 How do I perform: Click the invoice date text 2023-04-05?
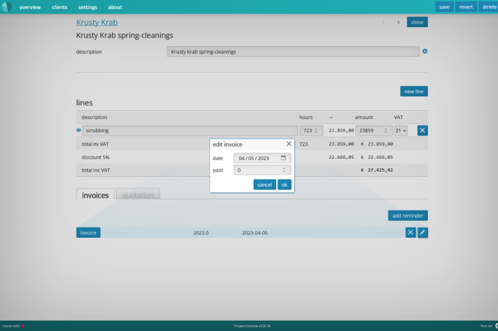tap(255, 233)
